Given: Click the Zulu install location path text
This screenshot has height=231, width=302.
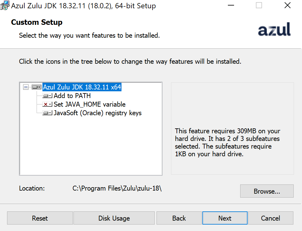Looking at the screenshot, I should pyautogui.click(x=117, y=188).
